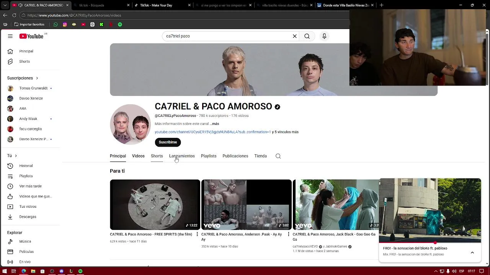
Task: Open the facu carceglia subscription
Action: [x=30, y=129]
